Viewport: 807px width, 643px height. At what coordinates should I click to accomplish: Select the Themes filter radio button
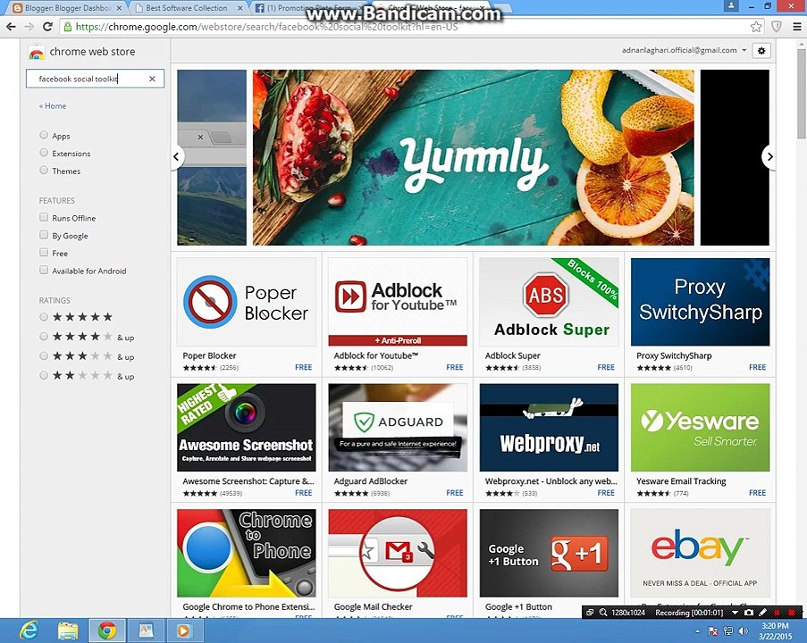tap(44, 170)
